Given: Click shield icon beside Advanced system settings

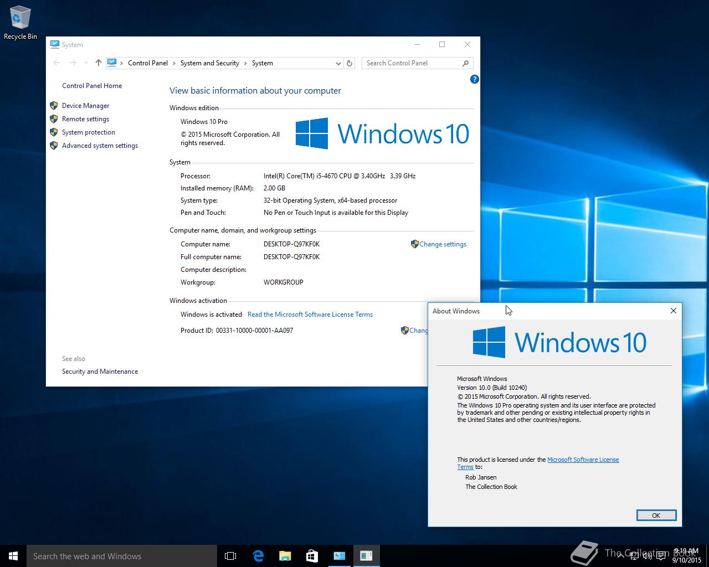Looking at the screenshot, I should click(x=54, y=145).
